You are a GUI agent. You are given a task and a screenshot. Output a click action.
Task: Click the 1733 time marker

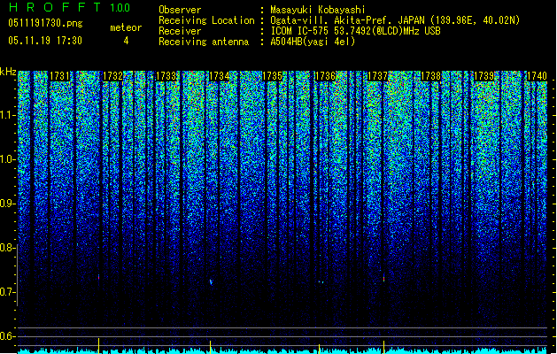tap(166, 76)
